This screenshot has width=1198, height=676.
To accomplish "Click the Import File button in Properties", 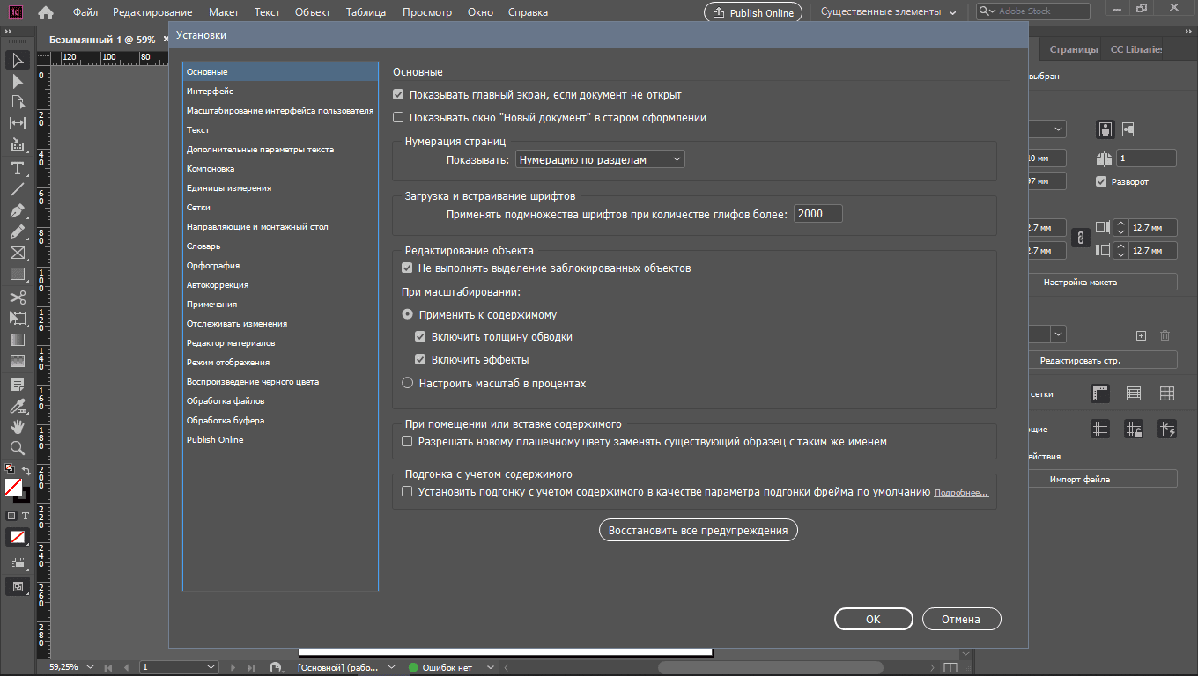I will (1103, 479).
